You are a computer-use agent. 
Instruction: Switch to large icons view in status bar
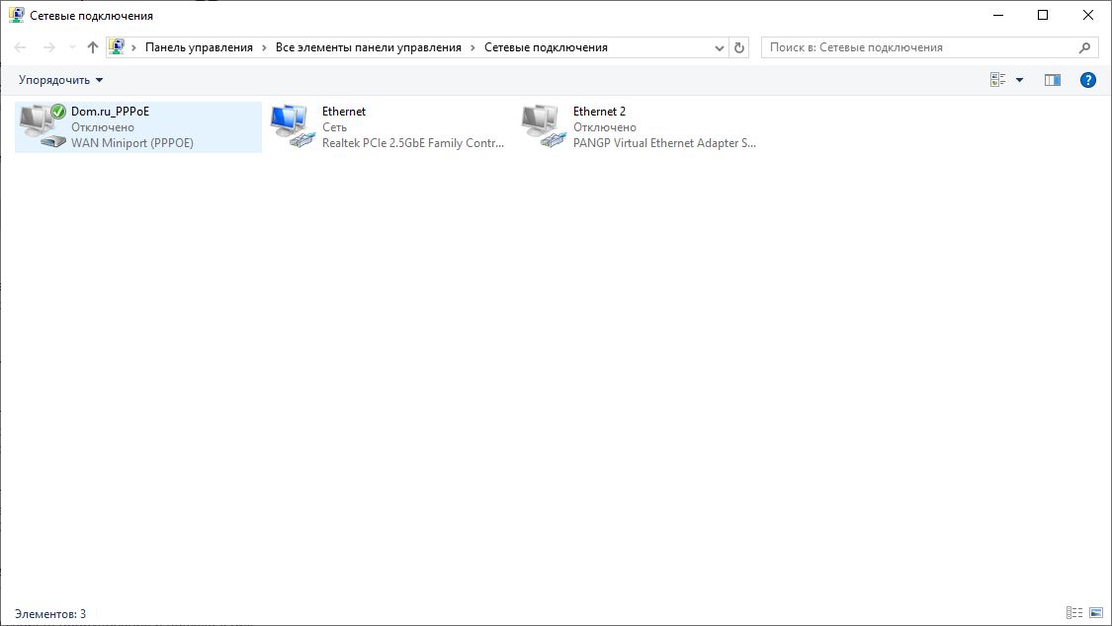click(x=1095, y=613)
